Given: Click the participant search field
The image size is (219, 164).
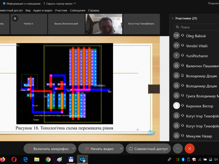Looking at the screenshot, I should [x=197, y=27].
